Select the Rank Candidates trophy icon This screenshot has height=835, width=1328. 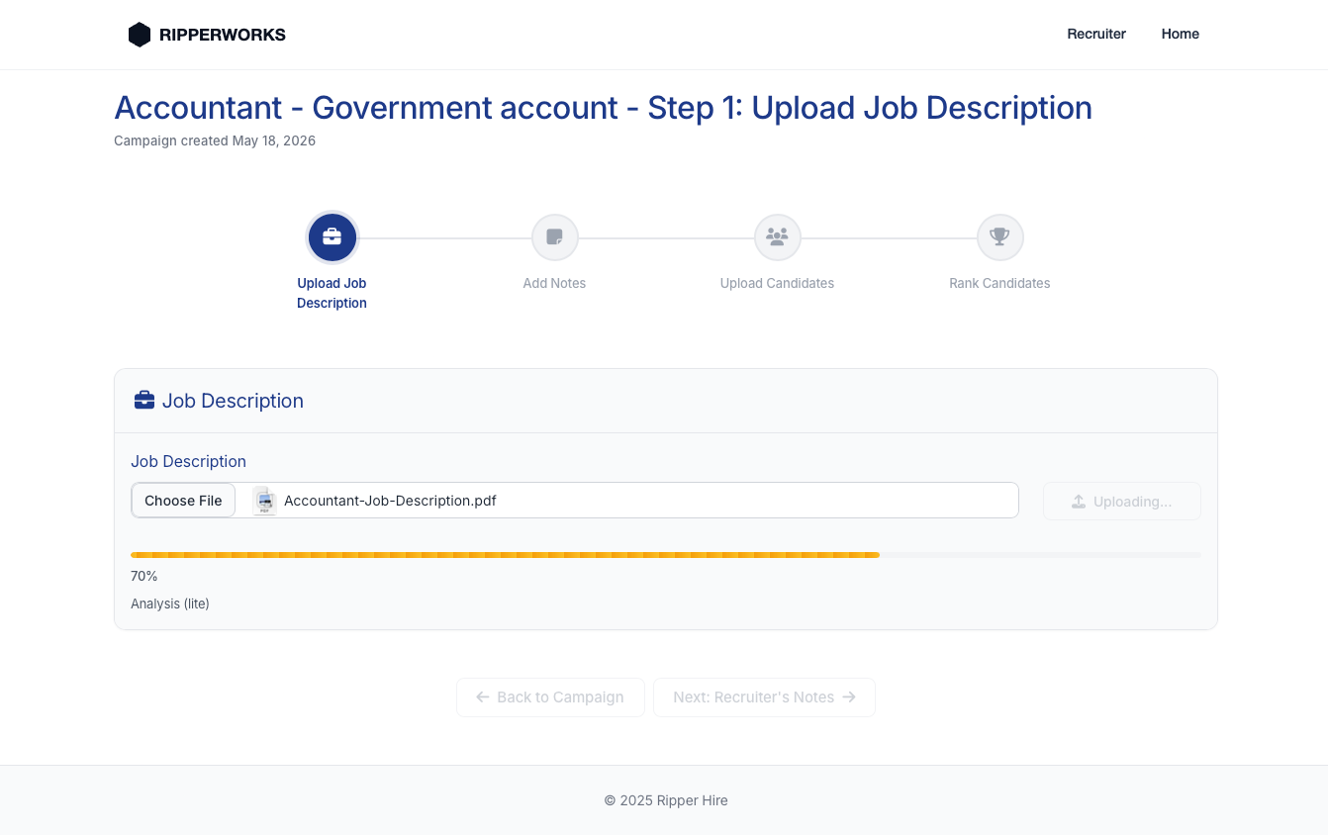(x=1000, y=237)
